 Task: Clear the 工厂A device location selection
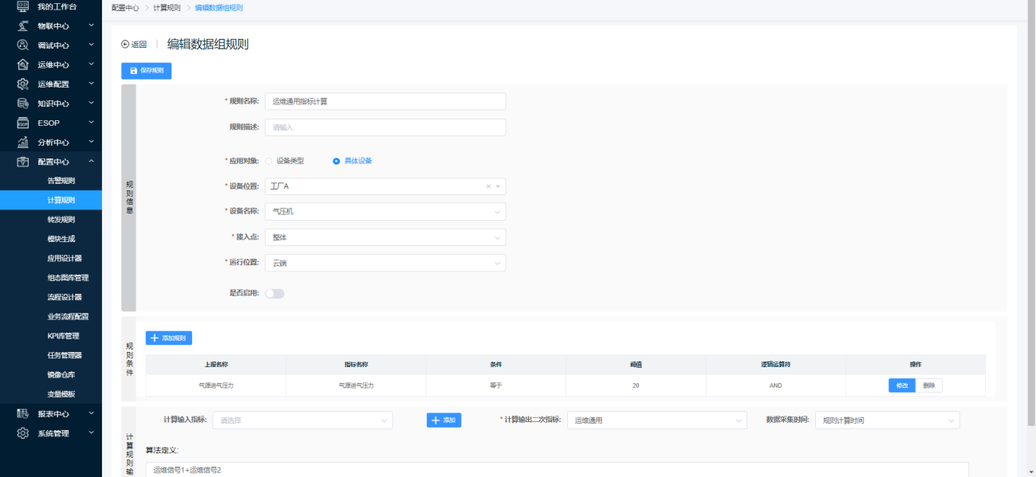pyautogui.click(x=488, y=186)
